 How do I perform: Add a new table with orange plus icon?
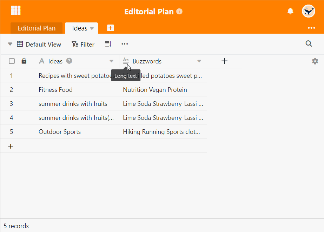coord(111,28)
